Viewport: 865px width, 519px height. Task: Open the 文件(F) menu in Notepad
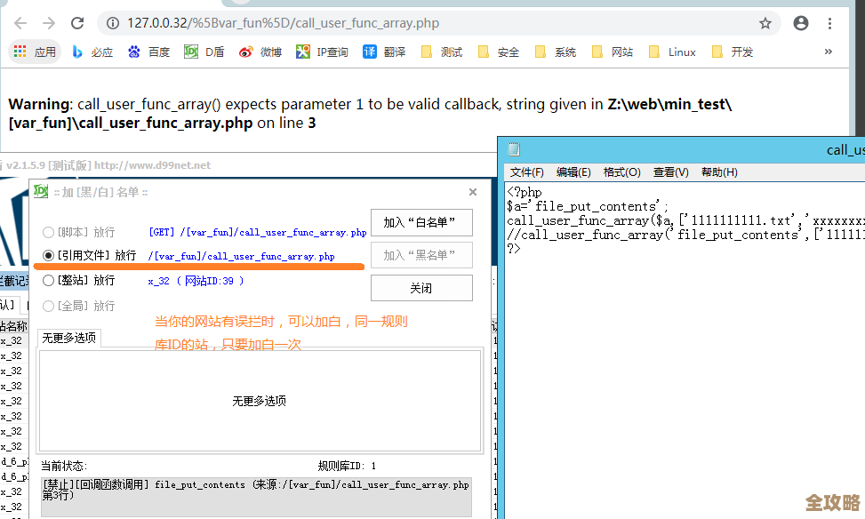click(x=526, y=172)
